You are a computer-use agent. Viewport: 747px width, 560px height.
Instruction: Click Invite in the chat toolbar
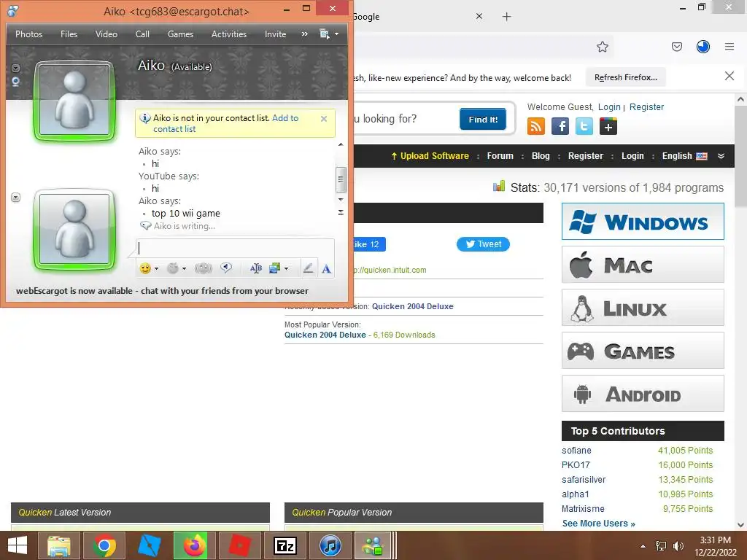(275, 34)
